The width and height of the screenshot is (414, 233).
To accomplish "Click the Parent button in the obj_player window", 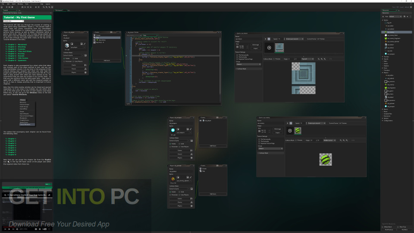I will pos(74,69).
